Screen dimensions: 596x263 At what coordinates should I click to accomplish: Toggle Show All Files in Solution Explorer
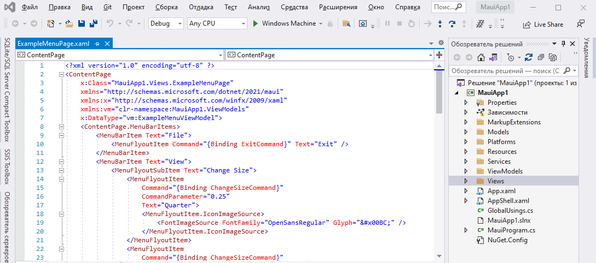(553, 57)
